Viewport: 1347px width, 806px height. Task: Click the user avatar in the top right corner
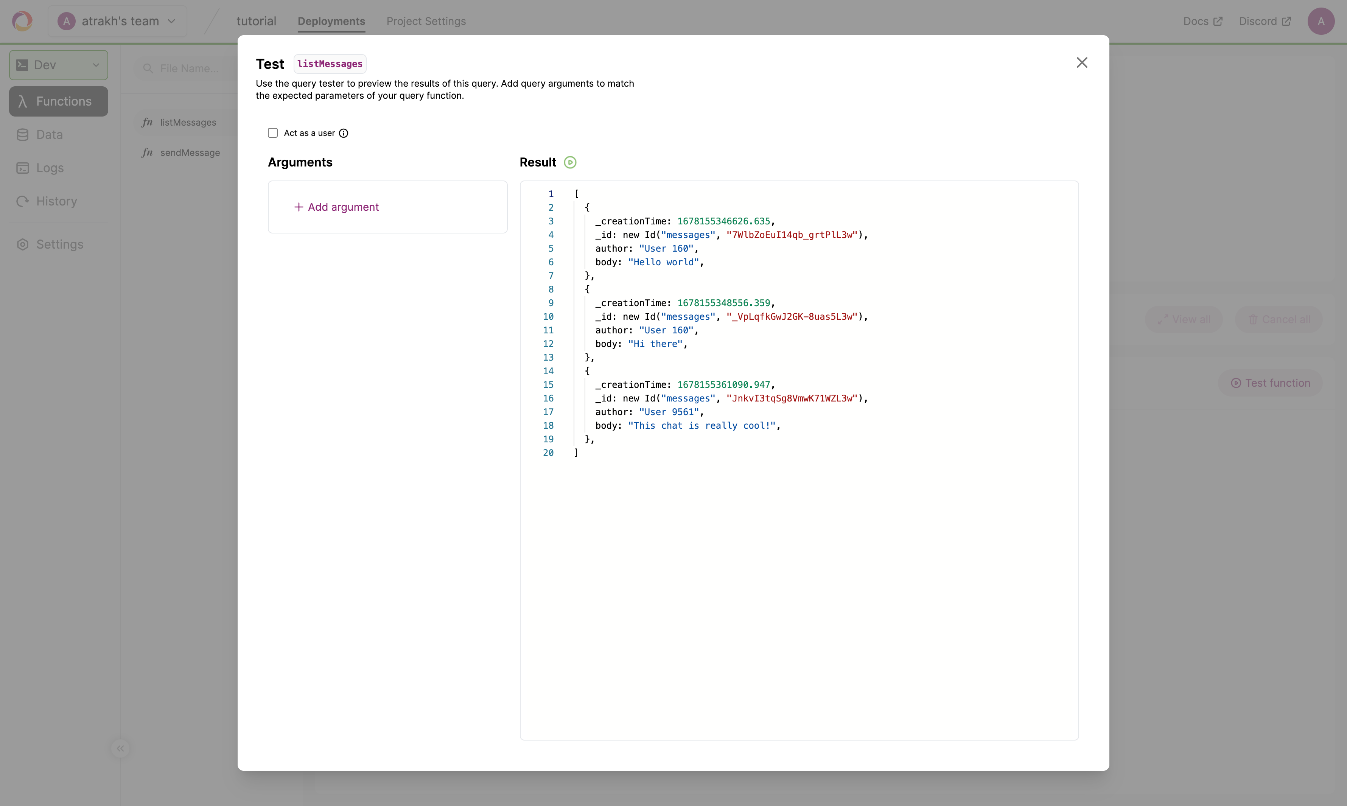(x=1321, y=21)
